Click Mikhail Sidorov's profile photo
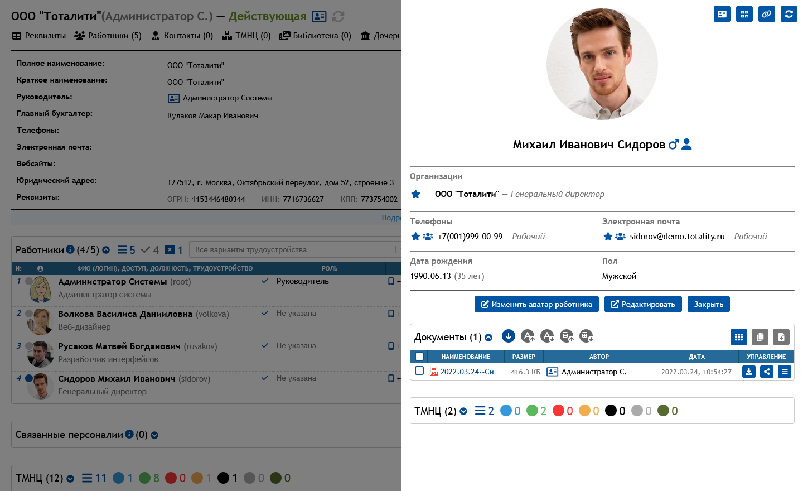 click(x=602, y=64)
